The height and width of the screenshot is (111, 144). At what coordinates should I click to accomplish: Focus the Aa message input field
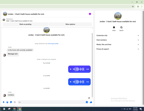pyautogui.click(x=52, y=102)
